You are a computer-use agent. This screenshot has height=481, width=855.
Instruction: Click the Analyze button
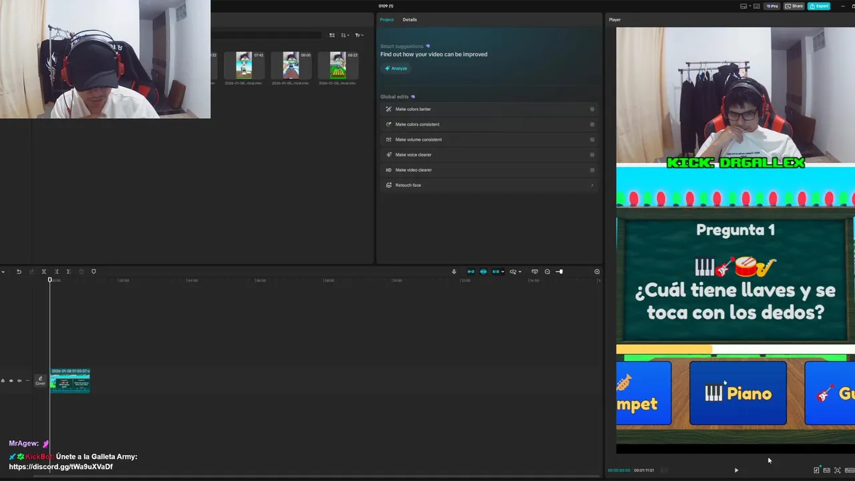pyautogui.click(x=395, y=68)
